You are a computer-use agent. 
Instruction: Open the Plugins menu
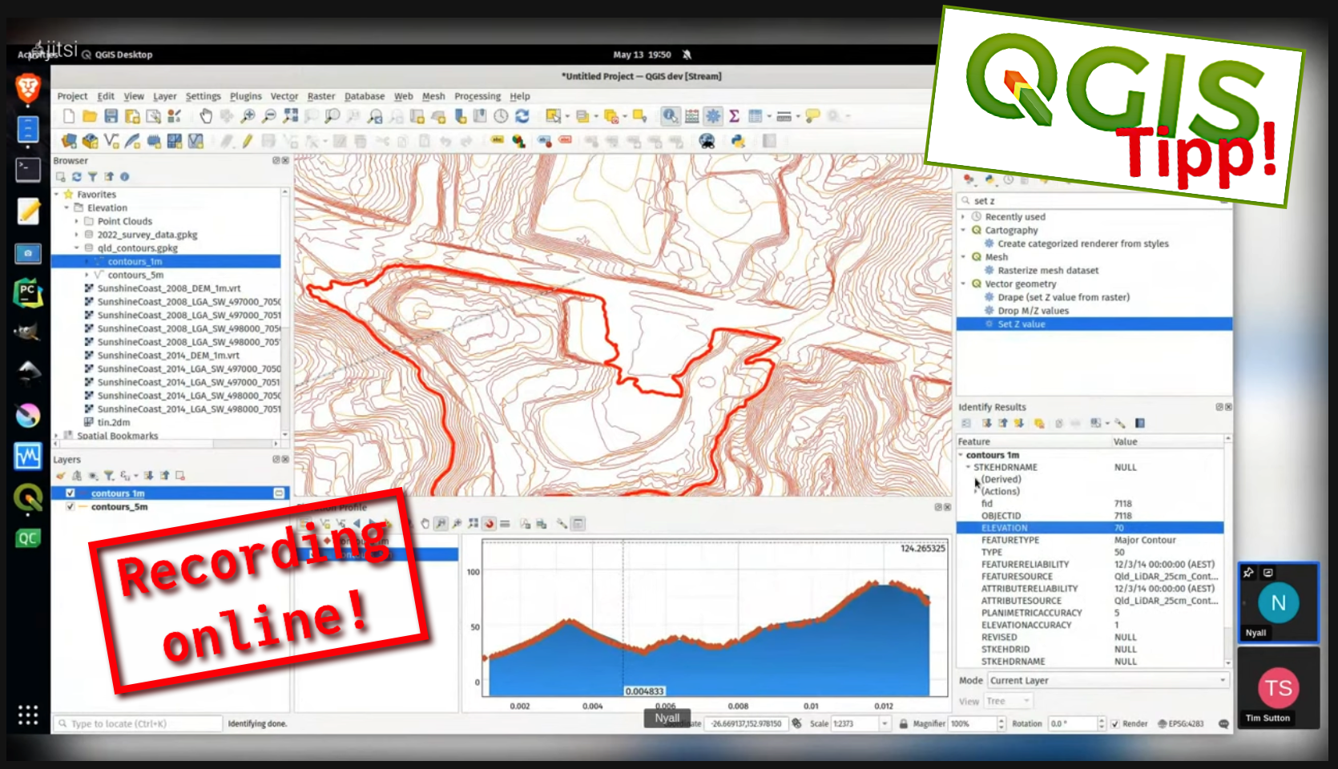246,96
